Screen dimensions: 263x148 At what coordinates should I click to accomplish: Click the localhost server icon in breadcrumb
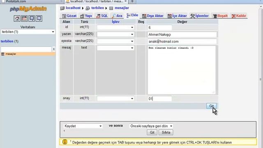62,8
